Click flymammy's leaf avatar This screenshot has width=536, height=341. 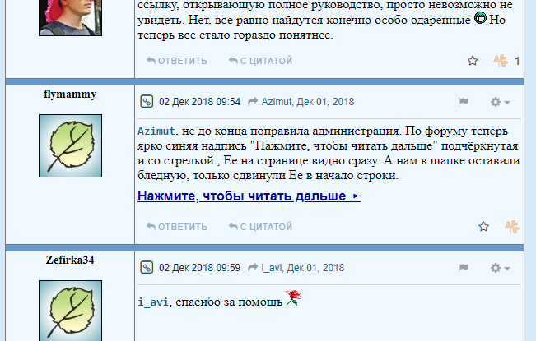[71, 146]
